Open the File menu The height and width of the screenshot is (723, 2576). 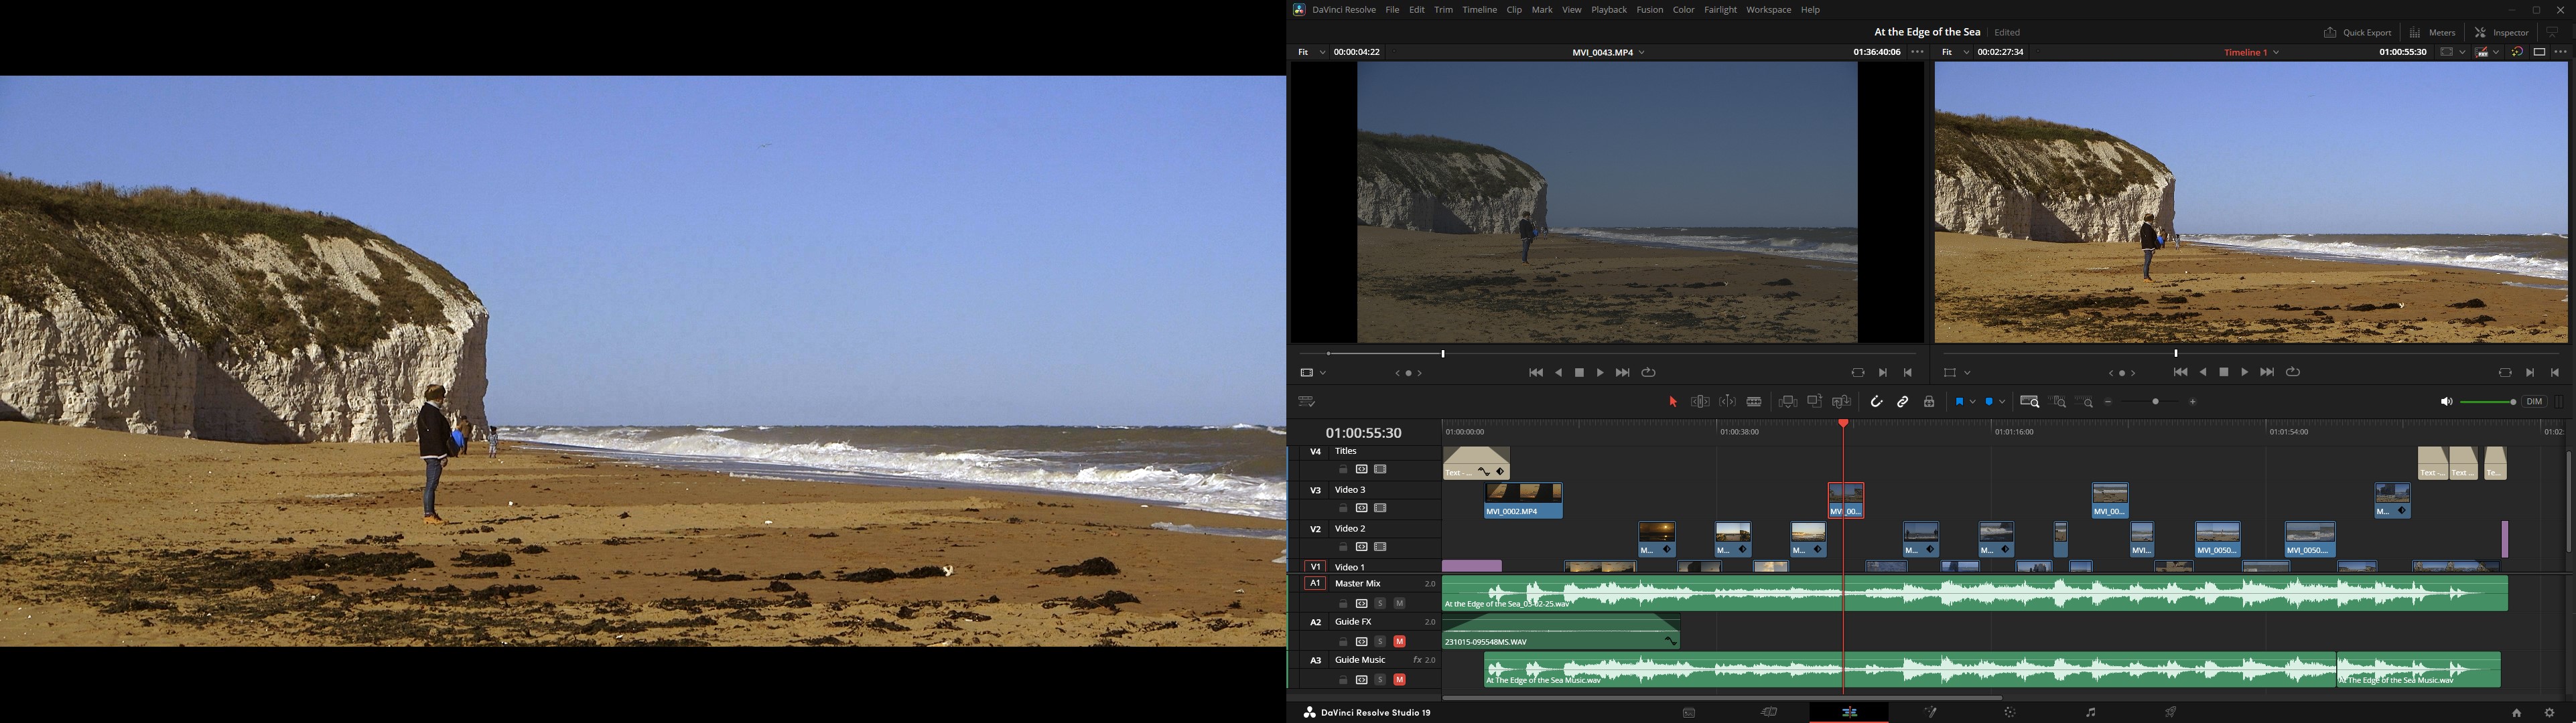(1392, 10)
